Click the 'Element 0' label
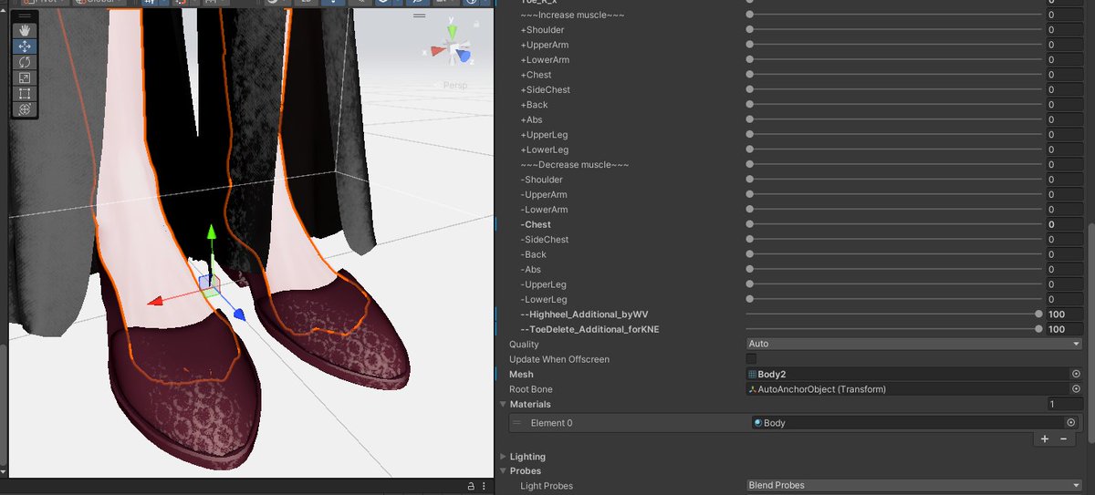1095x495 pixels. coord(552,423)
